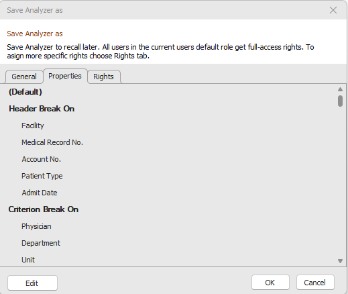The width and height of the screenshot is (348, 294).
Task: Click the Edit button
Action: (32, 283)
